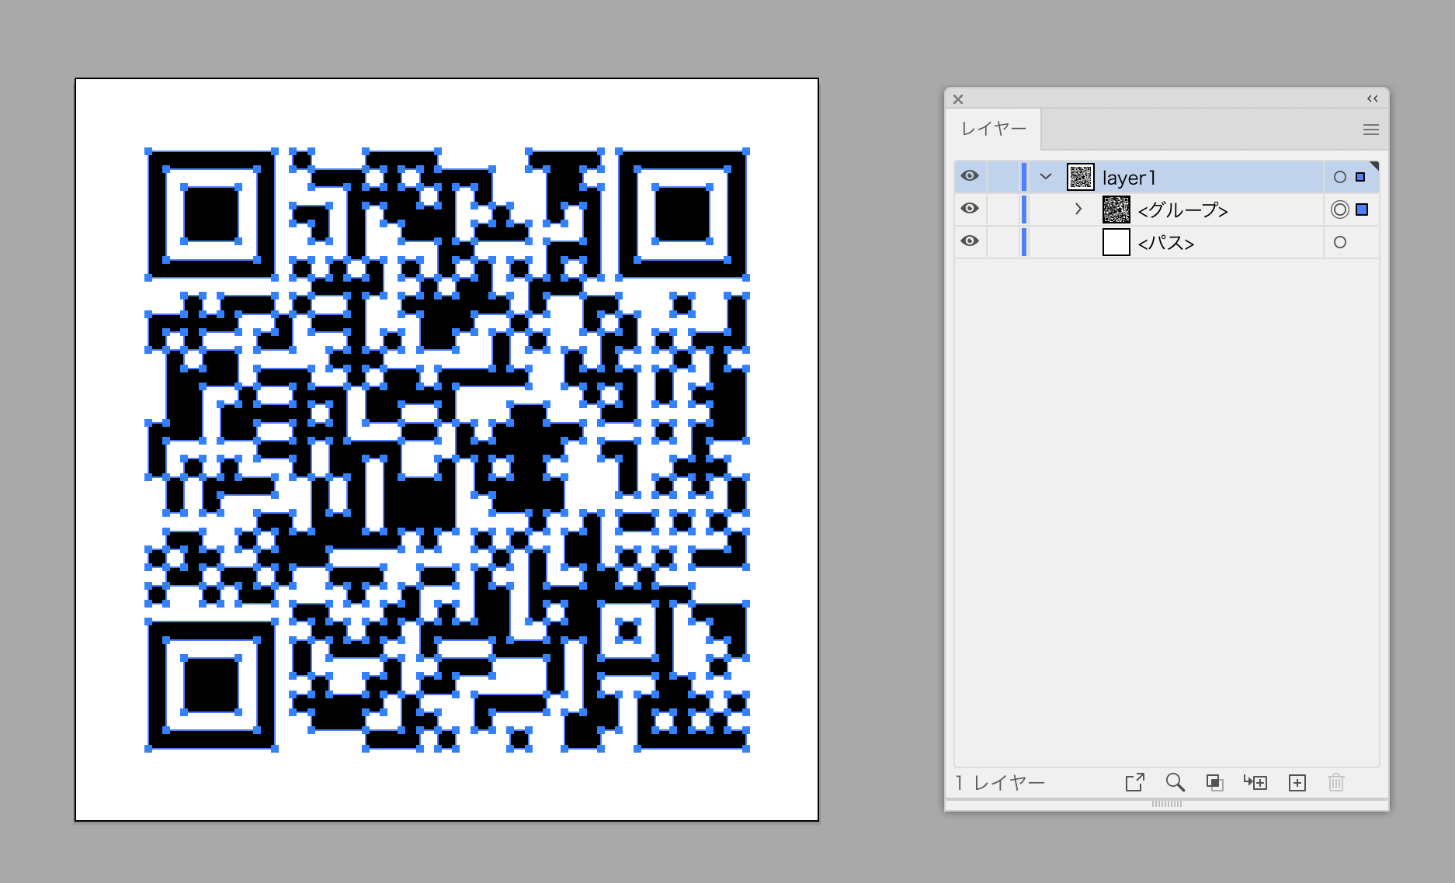Open the Layers panel hamburger menu
This screenshot has width=1455, height=883.
click(1371, 130)
